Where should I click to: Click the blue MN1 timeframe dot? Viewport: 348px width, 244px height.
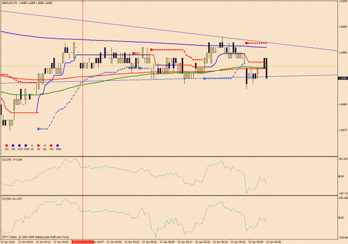pos(58,145)
